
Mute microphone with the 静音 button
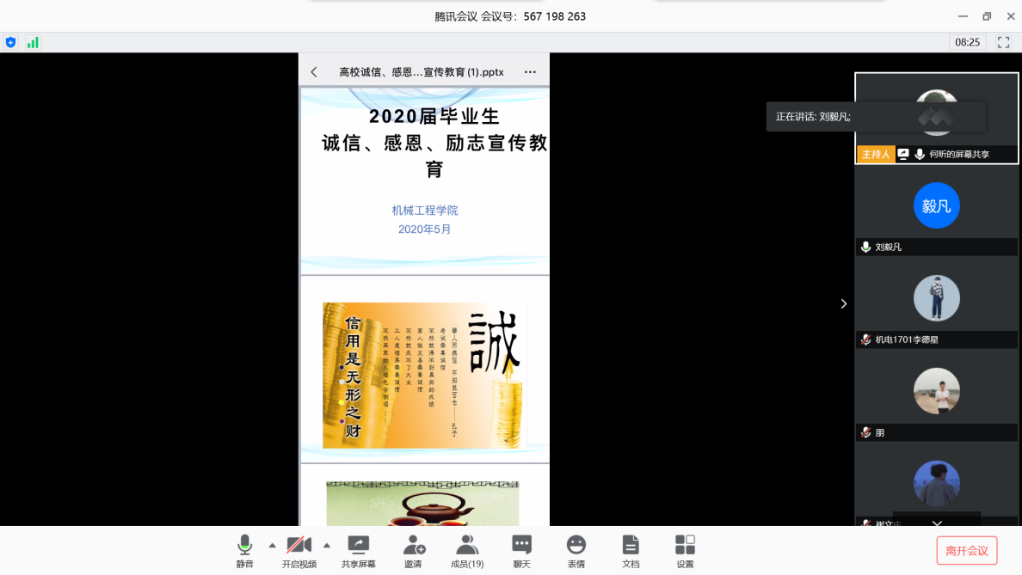coord(244,550)
